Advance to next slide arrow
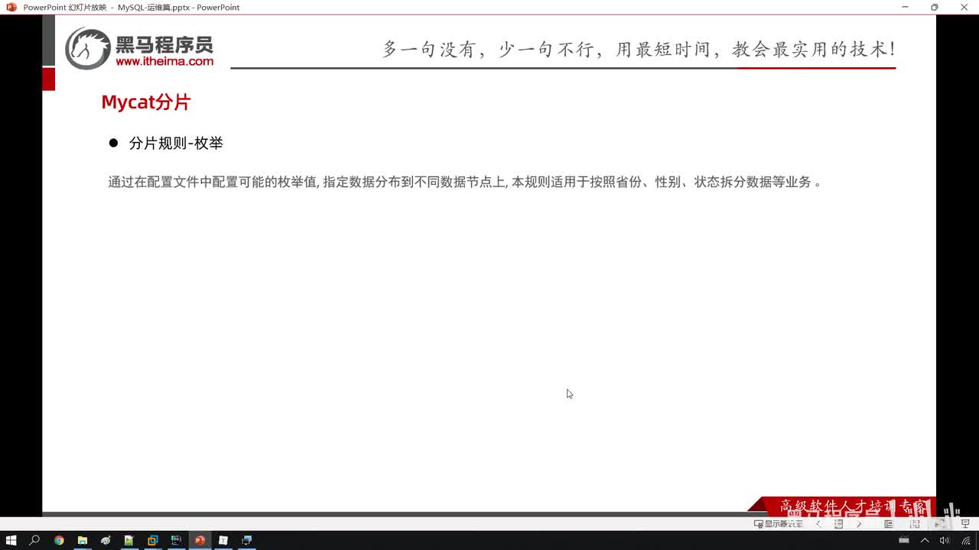 pos(859,524)
